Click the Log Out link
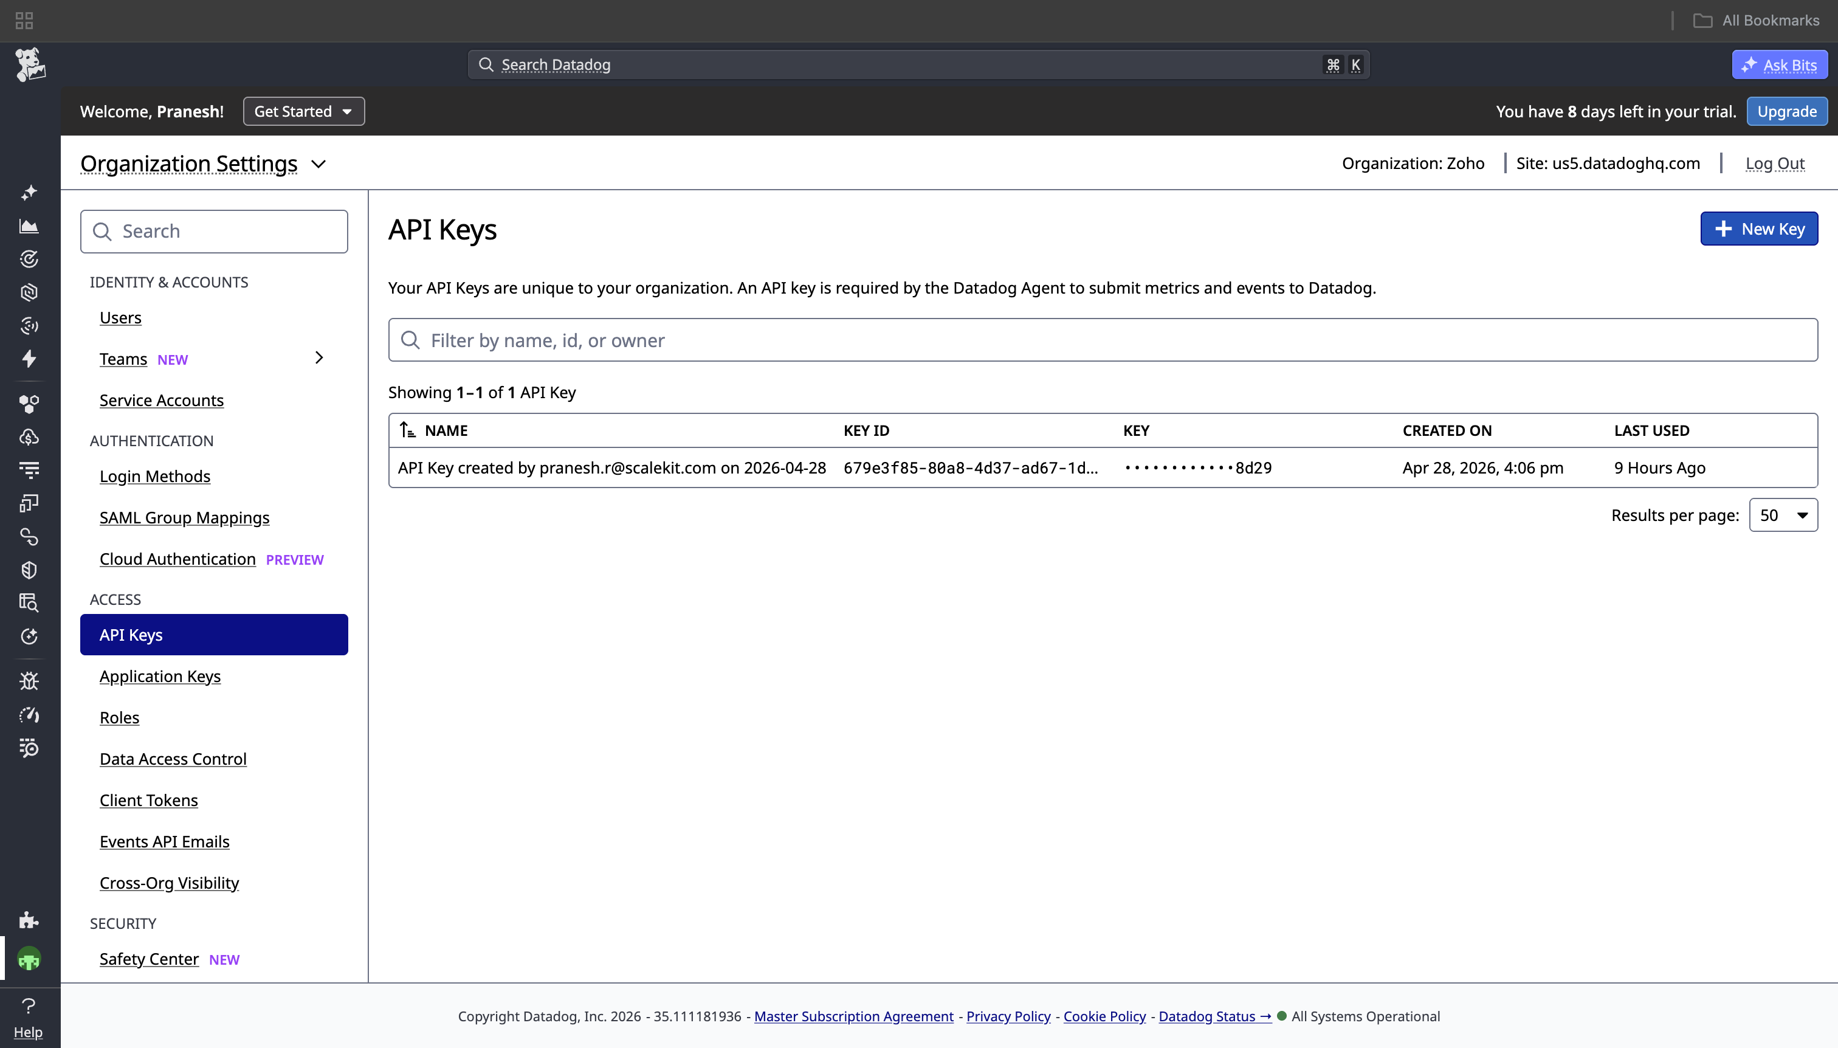The image size is (1838, 1048). (x=1775, y=164)
